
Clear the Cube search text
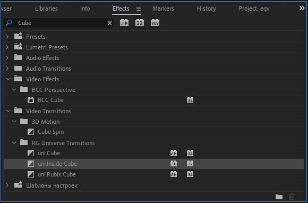(x=109, y=23)
